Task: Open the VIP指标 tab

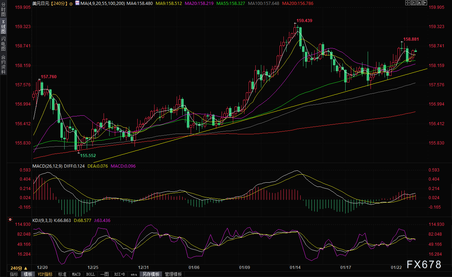Action: tap(45, 274)
